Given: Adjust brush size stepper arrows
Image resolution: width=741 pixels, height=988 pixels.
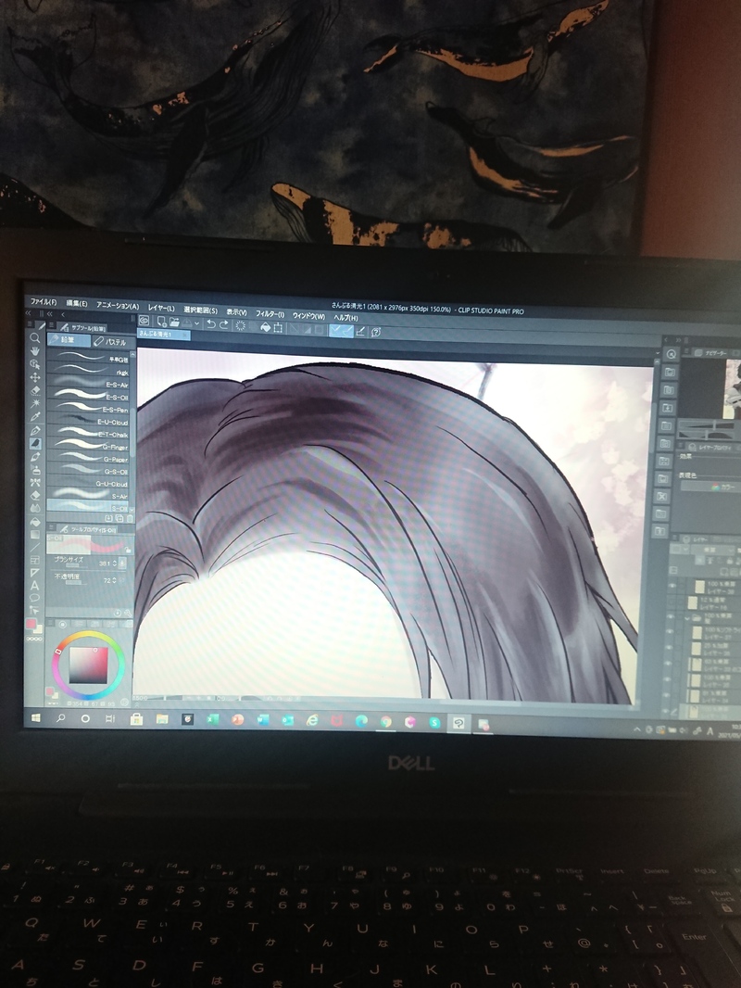Looking at the screenshot, I should coord(115,563).
